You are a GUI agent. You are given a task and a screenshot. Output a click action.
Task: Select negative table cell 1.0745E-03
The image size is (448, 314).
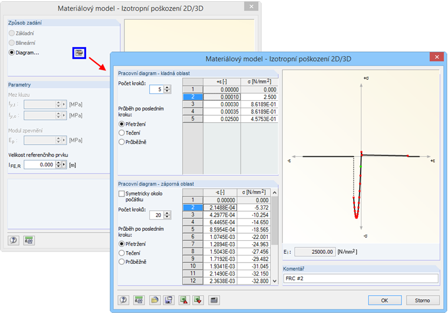point(220,237)
